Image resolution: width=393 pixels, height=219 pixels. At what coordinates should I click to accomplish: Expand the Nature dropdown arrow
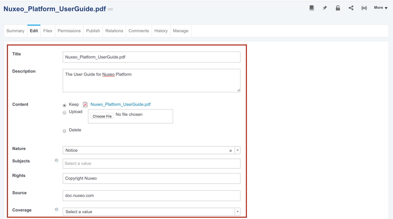(237, 150)
